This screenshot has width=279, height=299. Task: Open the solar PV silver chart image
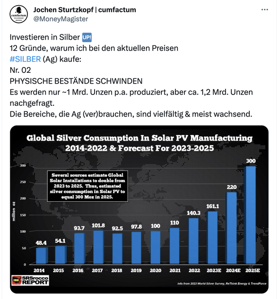(139, 209)
